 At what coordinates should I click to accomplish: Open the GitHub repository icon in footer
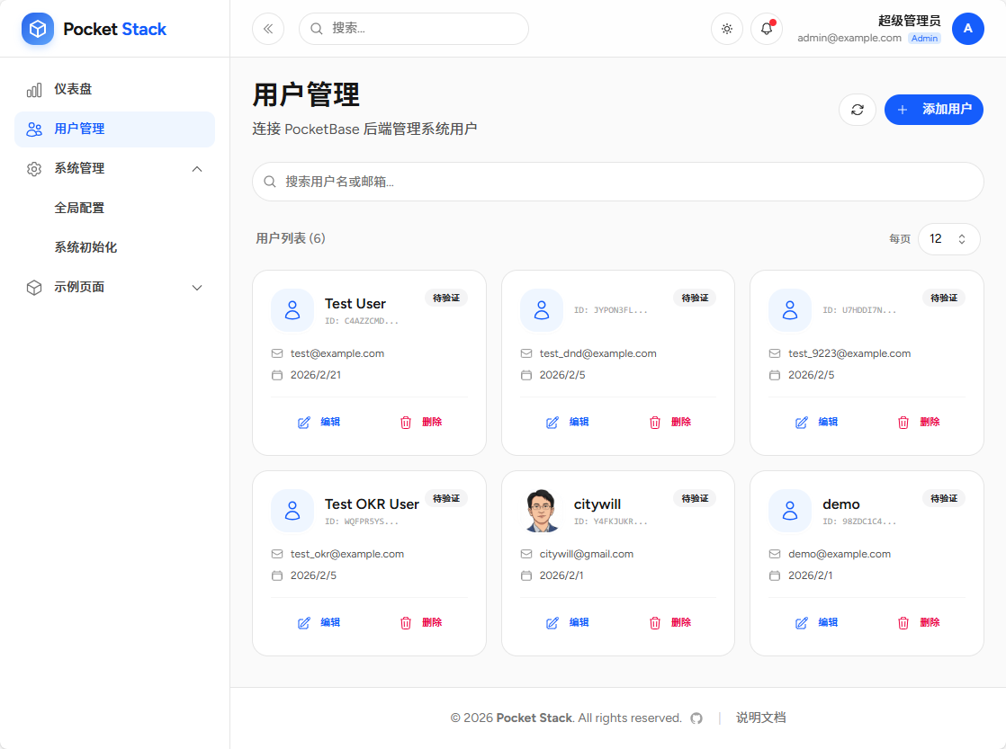tap(696, 718)
